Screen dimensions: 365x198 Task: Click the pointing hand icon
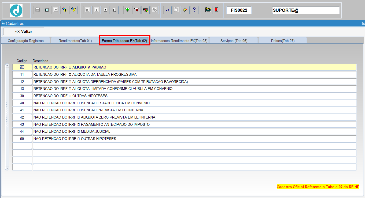(x=185, y=10)
